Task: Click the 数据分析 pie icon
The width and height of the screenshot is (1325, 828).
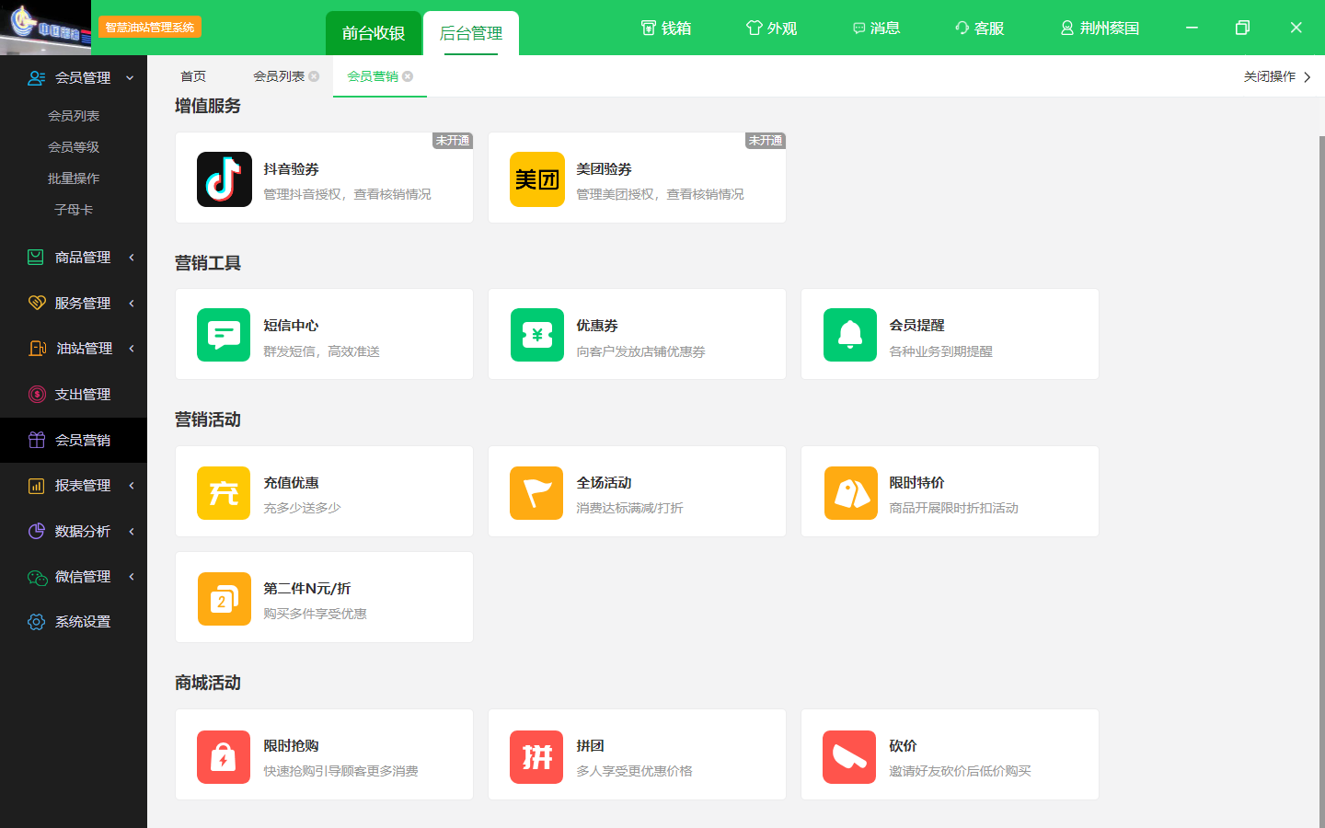Action: click(x=37, y=531)
